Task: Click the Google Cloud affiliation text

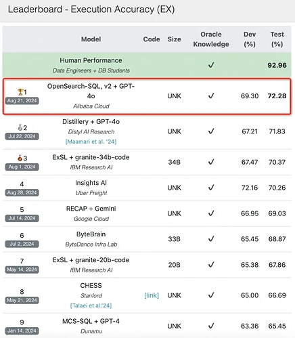Action: click(91, 219)
